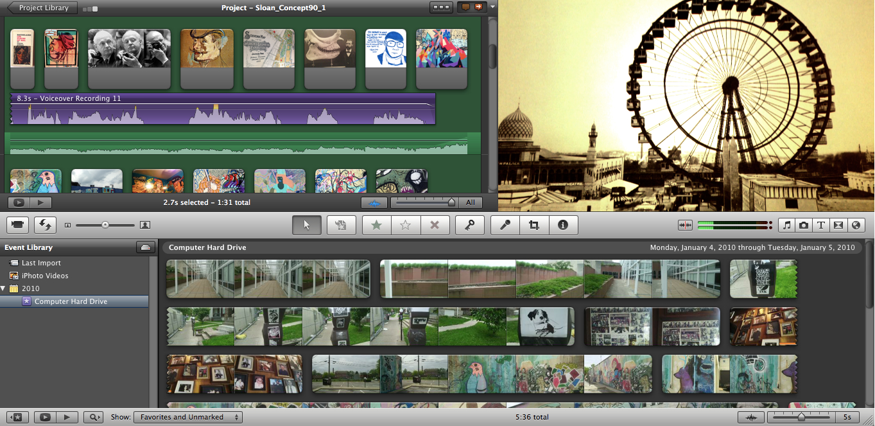Open the search magnifier dropdown in the bottom bar
The image size is (875, 426).
click(93, 417)
